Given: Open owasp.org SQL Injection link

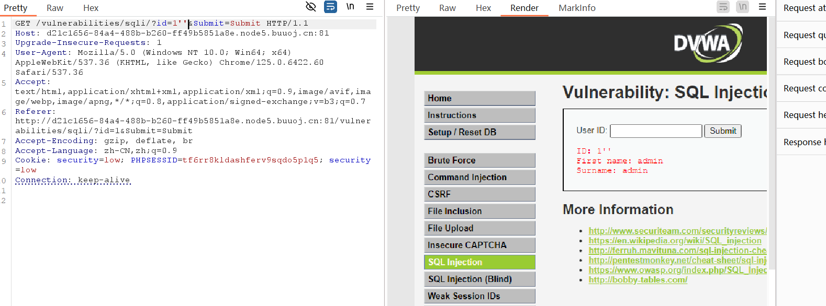Looking at the screenshot, I should point(677,270).
